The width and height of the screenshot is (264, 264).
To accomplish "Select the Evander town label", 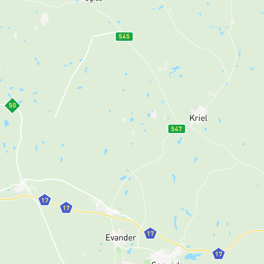I will coord(121,238).
